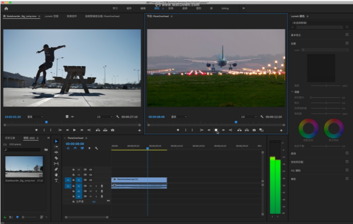
Task: Select the Skateboarder_Big_Jump.mov thumbnail
Action: (24, 166)
